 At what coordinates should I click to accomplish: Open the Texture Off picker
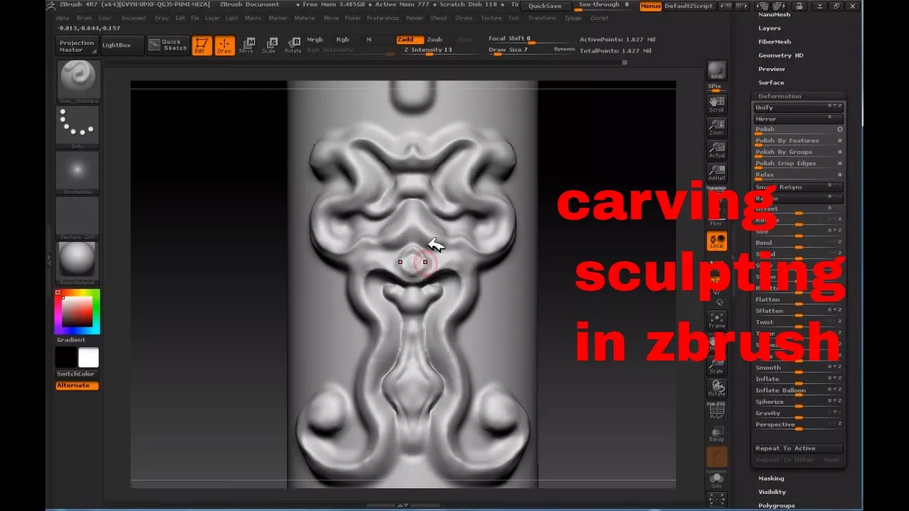point(78,218)
